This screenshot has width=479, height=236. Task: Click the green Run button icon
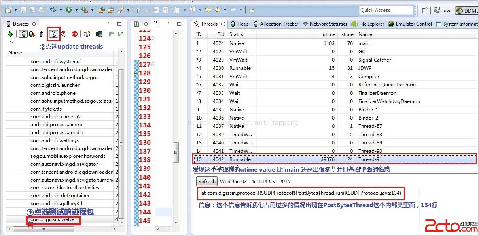[x=69, y=10]
